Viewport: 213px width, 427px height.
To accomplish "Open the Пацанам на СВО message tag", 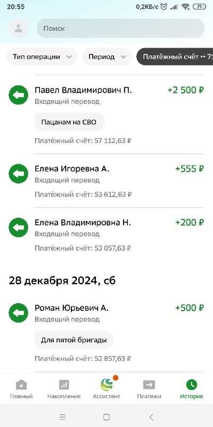I will click(x=70, y=122).
